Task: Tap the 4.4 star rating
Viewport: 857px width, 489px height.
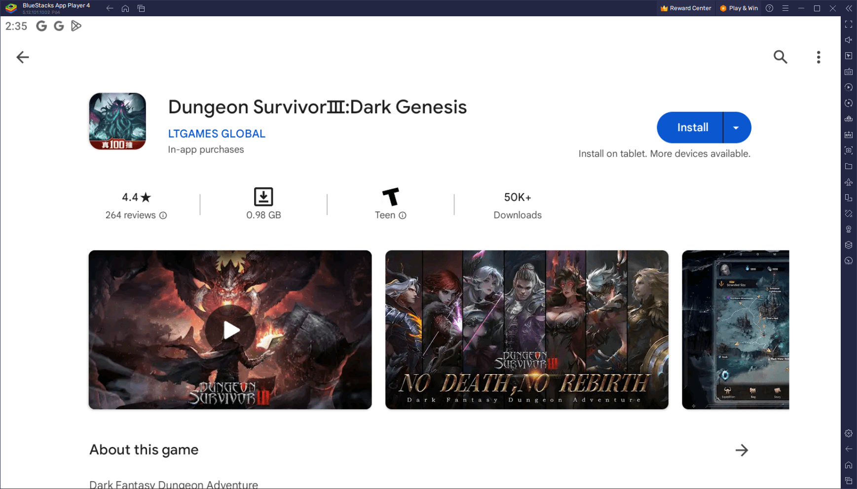Action: [136, 197]
